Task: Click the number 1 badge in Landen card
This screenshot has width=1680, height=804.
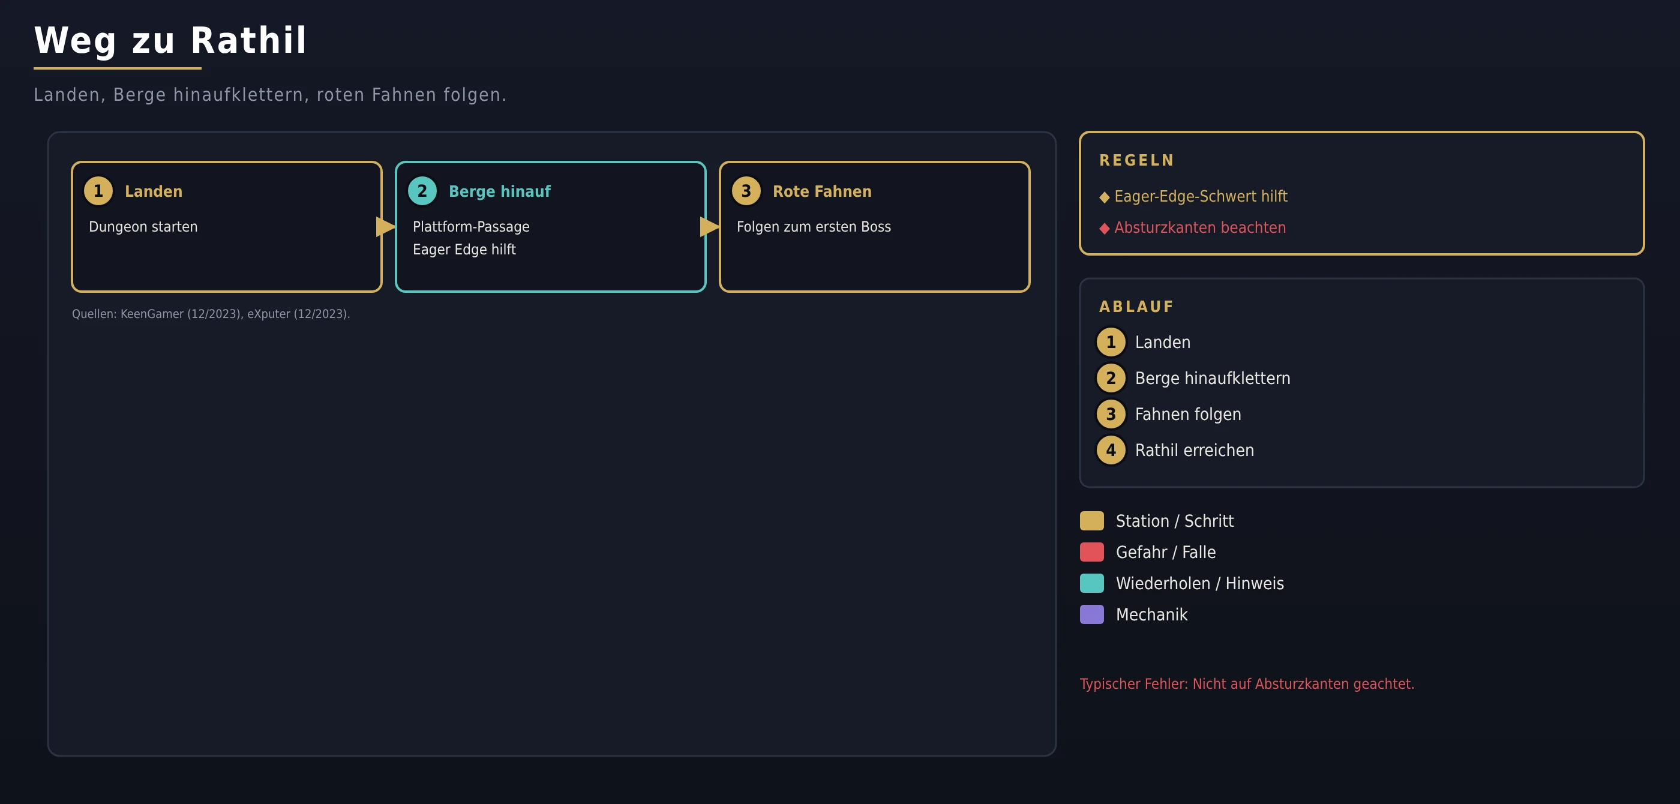Action: coord(98,191)
